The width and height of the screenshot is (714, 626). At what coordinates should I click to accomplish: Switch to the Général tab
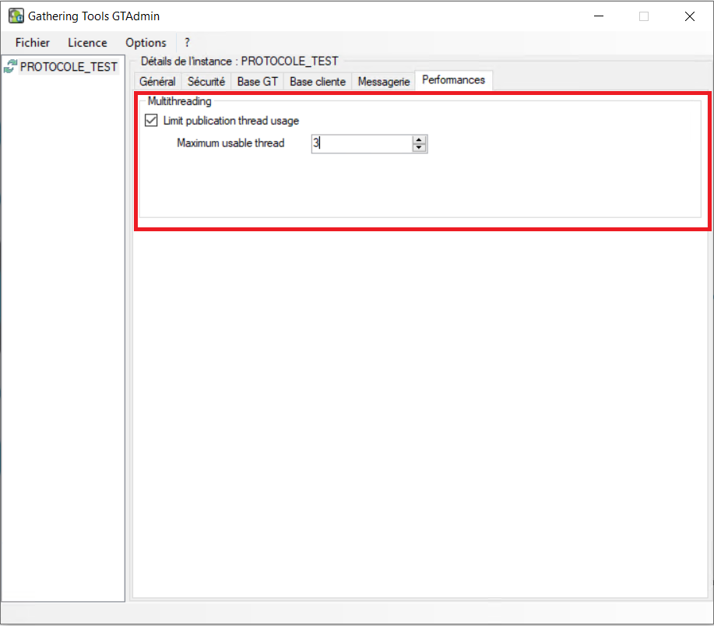(x=157, y=82)
